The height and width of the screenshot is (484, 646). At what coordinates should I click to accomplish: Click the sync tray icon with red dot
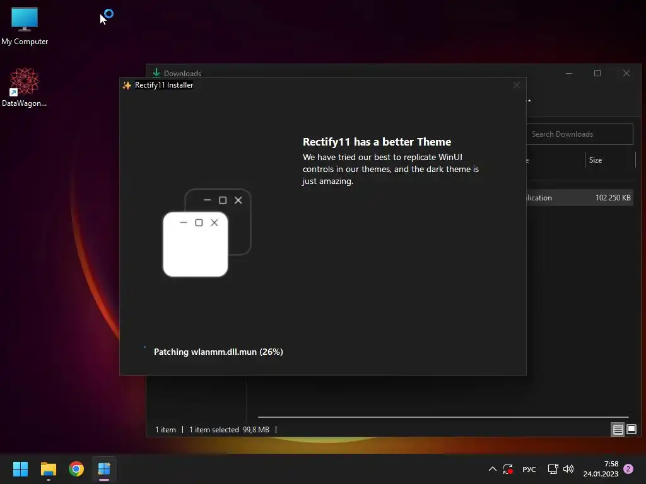508,469
